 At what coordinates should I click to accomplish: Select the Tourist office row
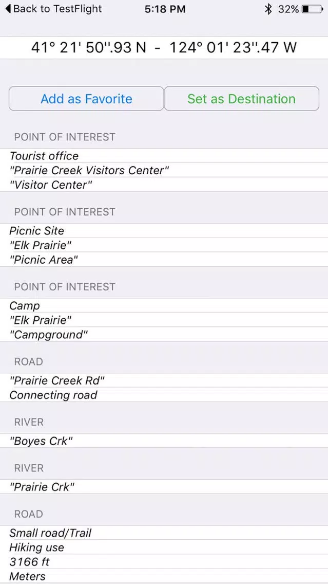tap(164, 156)
